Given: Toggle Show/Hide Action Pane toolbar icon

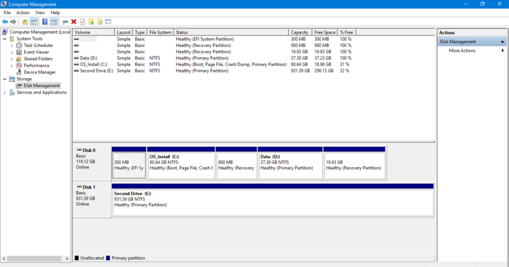Looking at the screenshot, I should click(x=54, y=22).
